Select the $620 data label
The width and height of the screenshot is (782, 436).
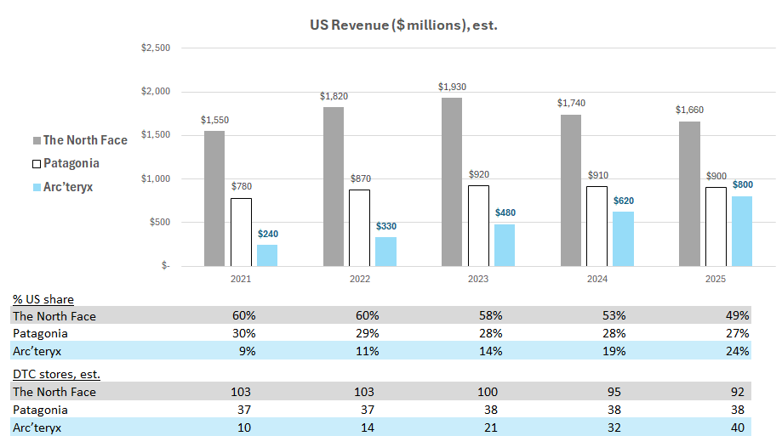624,201
